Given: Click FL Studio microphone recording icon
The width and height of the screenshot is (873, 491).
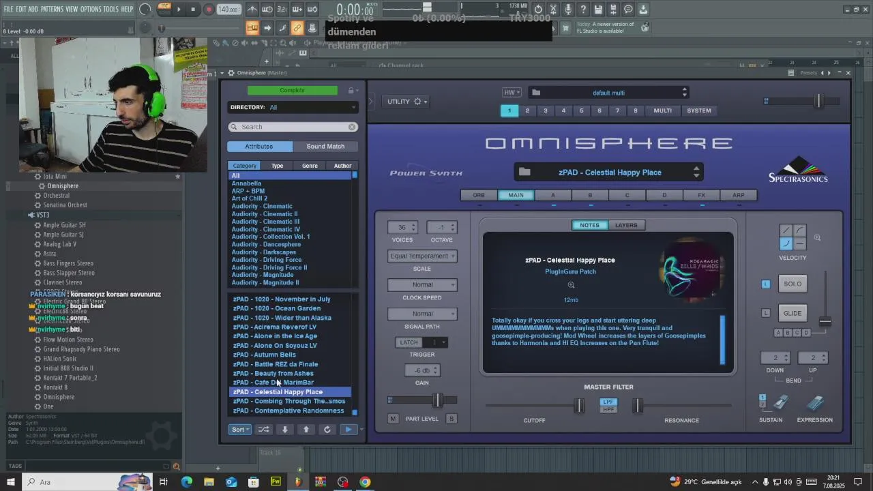Looking at the screenshot, I should click(568, 10).
